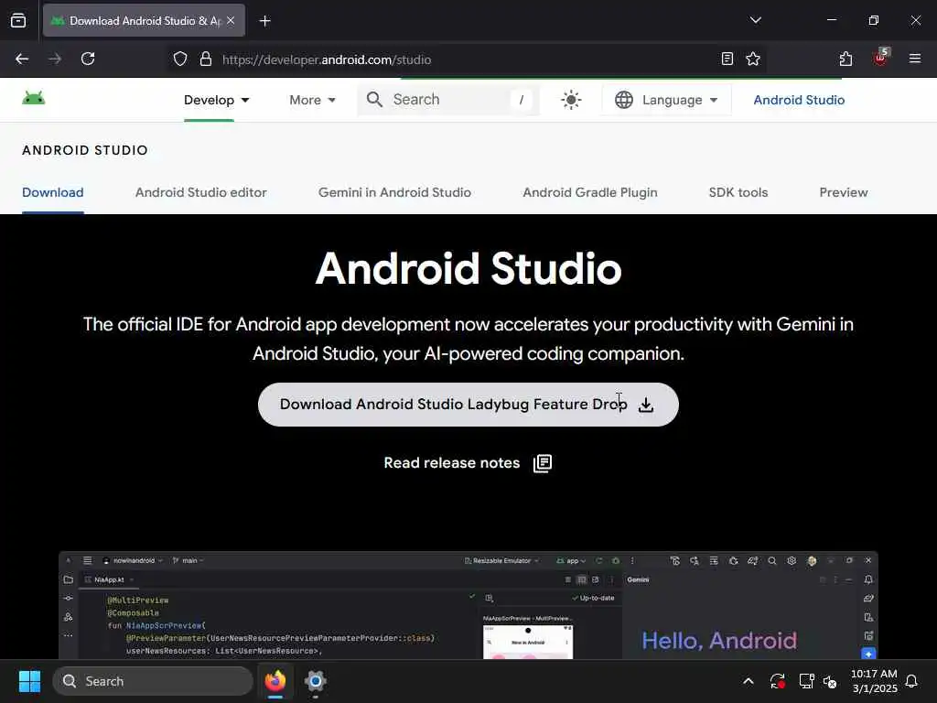Select the Download tab
The image size is (937, 703).
(x=52, y=192)
